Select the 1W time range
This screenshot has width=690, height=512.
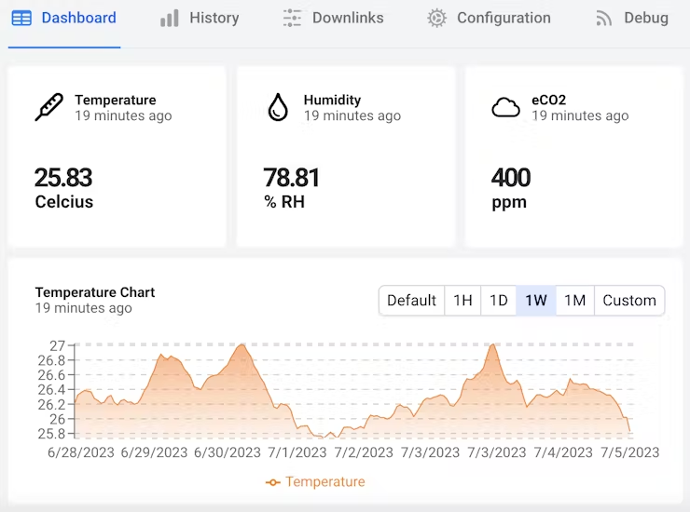(536, 300)
